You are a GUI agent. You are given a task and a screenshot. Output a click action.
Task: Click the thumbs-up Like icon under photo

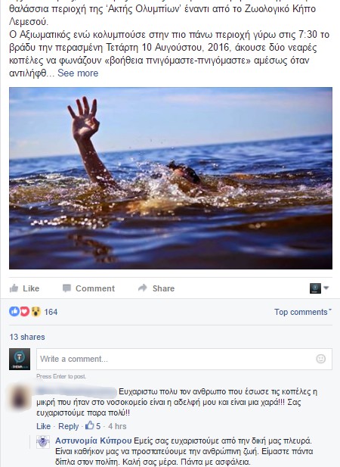tap(14, 288)
